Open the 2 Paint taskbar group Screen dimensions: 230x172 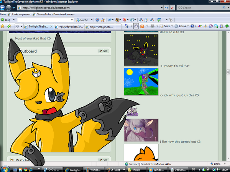pyautogui.click(x=115, y=170)
